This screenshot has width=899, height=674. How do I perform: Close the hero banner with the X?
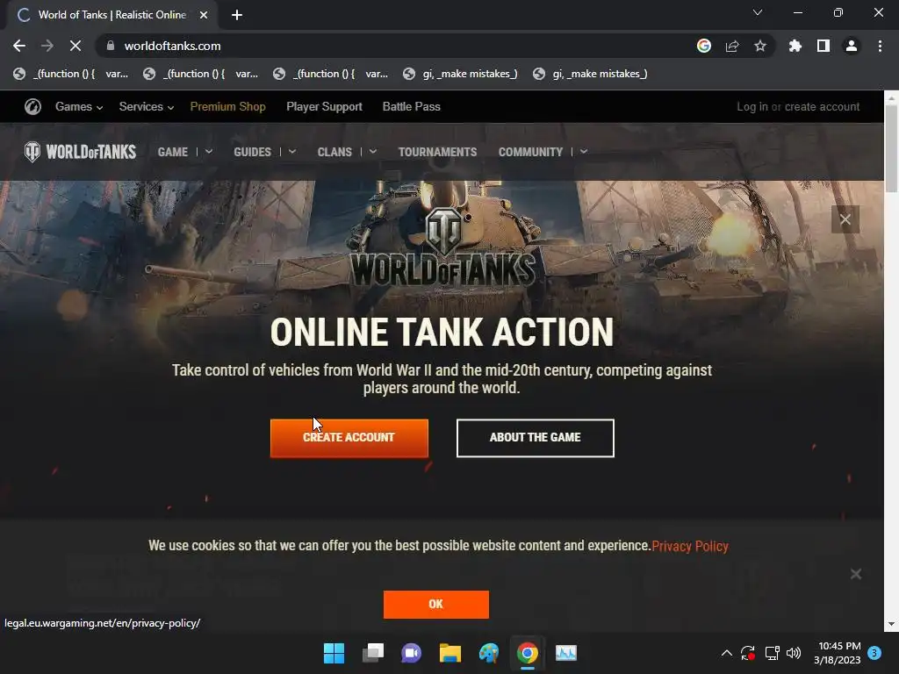click(845, 219)
